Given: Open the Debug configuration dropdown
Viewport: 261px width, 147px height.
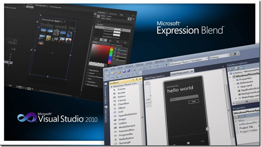Looking at the screenshot, I should 219,57.
